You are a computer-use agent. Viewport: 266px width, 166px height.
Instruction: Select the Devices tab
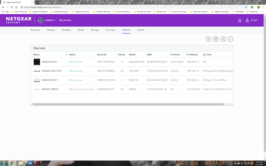[x=126, y=30]
